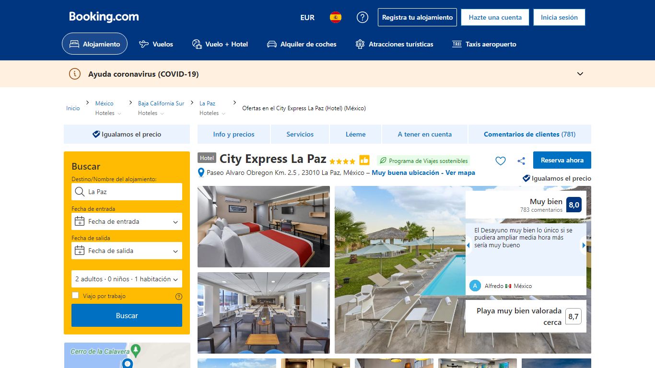Go to Inicio breadcrumb

[x=73, y=108]
